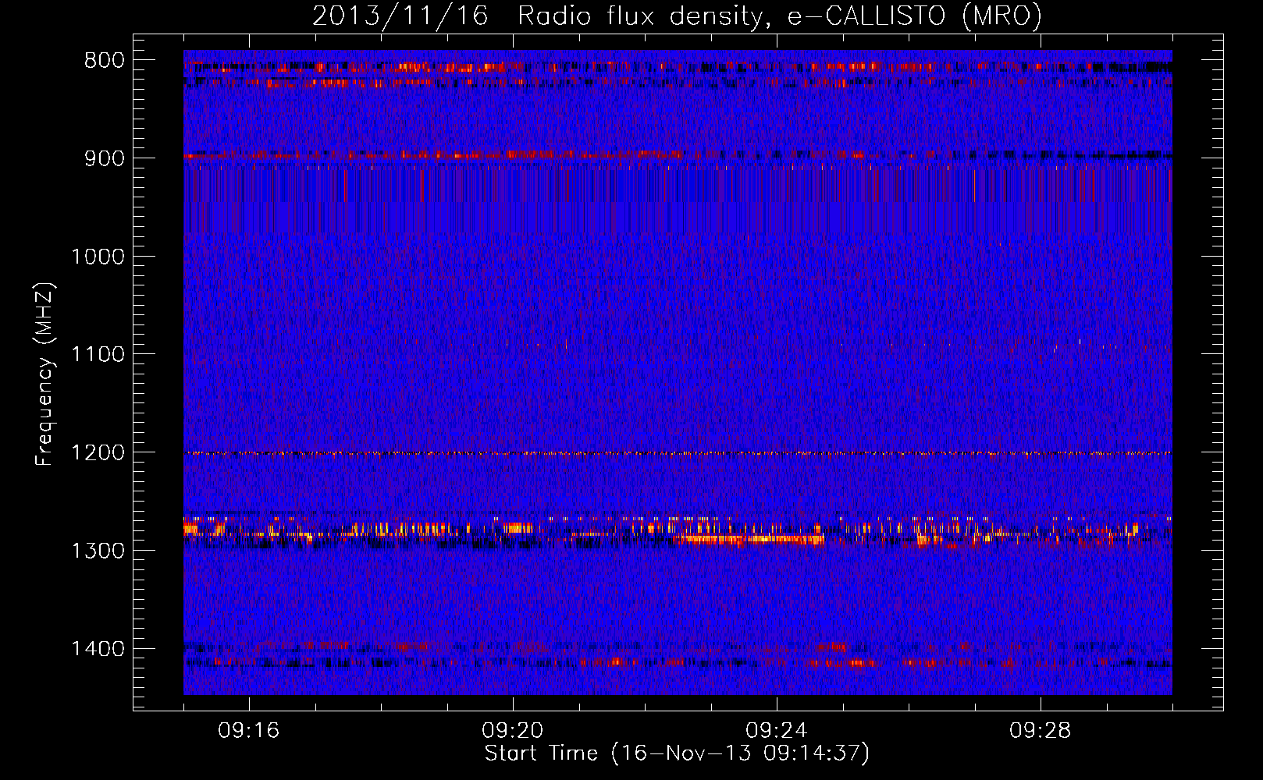
Task: Select the 800 frequency tick label
Action: (105, 60)
